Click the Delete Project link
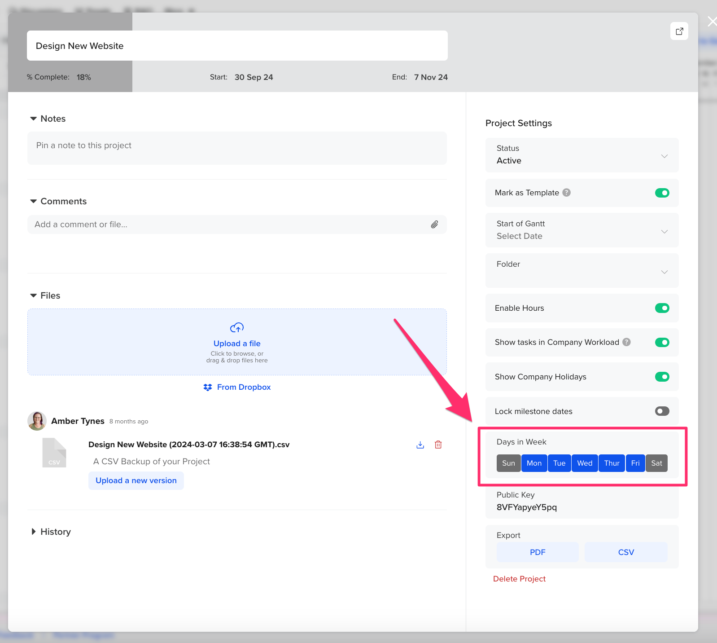 coord(519,579)
